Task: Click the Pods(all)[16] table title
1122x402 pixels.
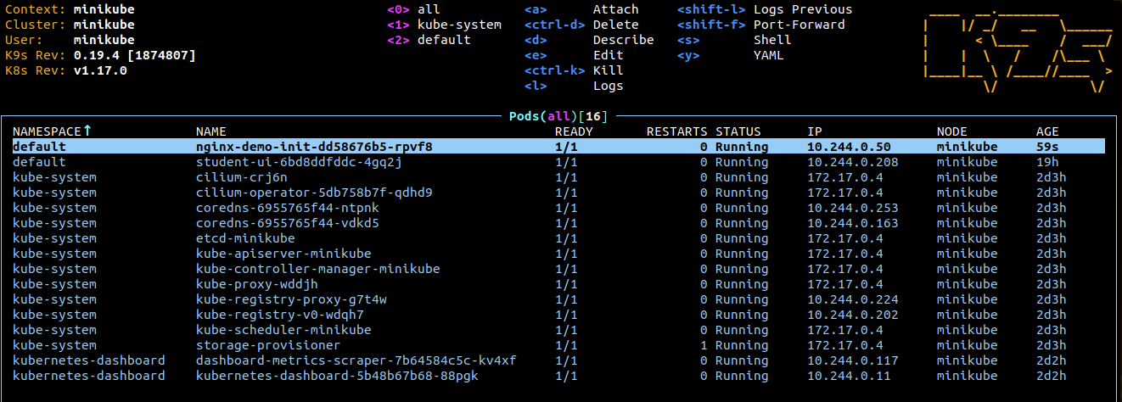Action: 558,115
